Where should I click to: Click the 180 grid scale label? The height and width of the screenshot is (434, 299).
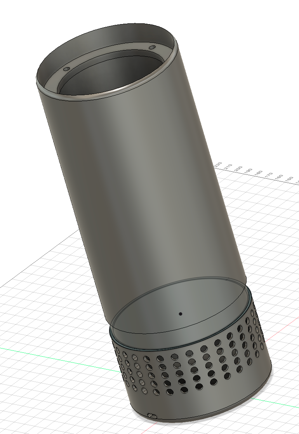coord(259,173)
